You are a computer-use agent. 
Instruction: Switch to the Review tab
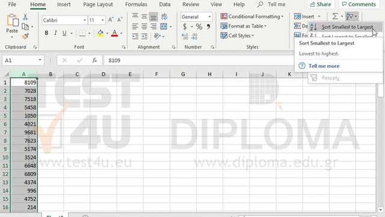pos(191,4)
